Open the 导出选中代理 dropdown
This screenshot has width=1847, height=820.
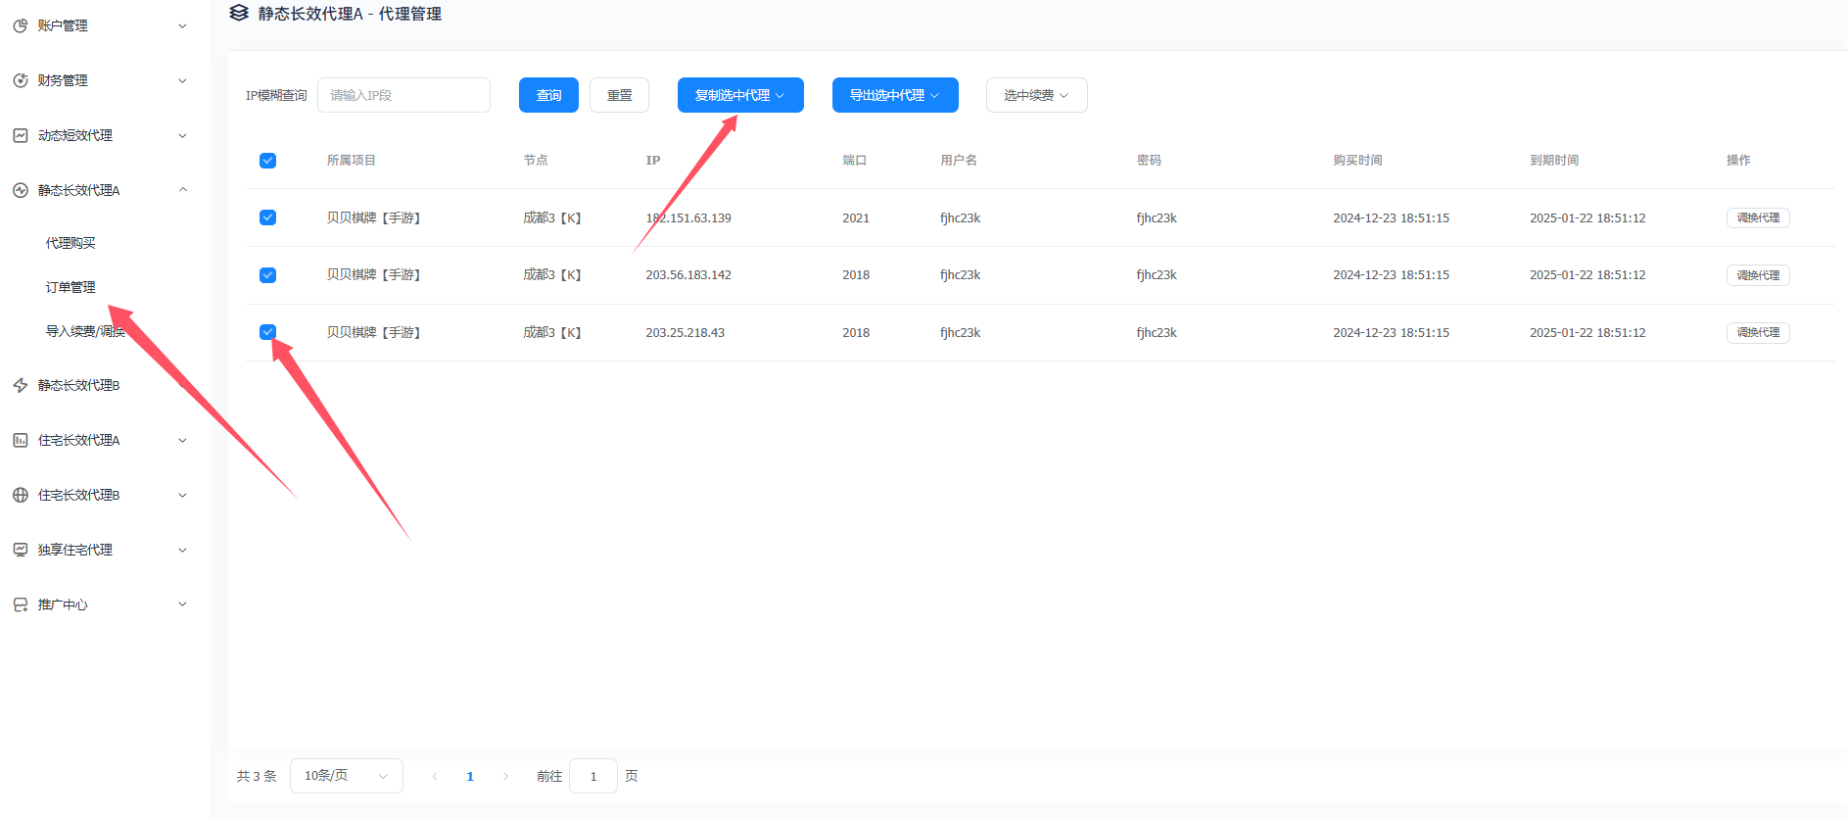(894, 95)
